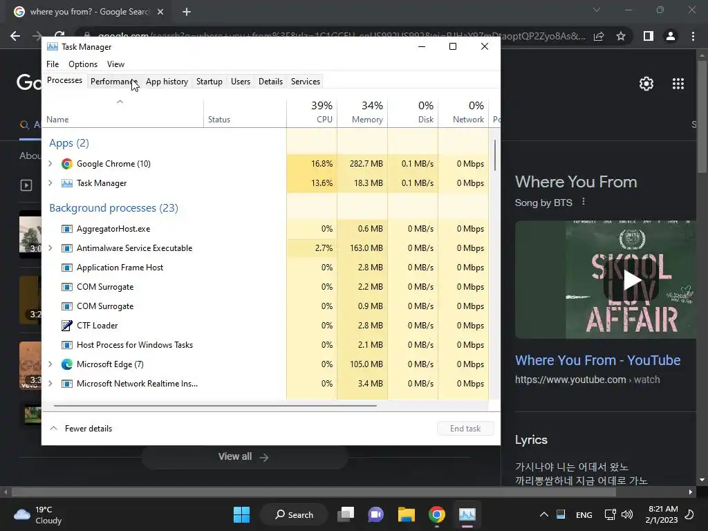Open the weather widget showing 19°C Cloudy

38,514
